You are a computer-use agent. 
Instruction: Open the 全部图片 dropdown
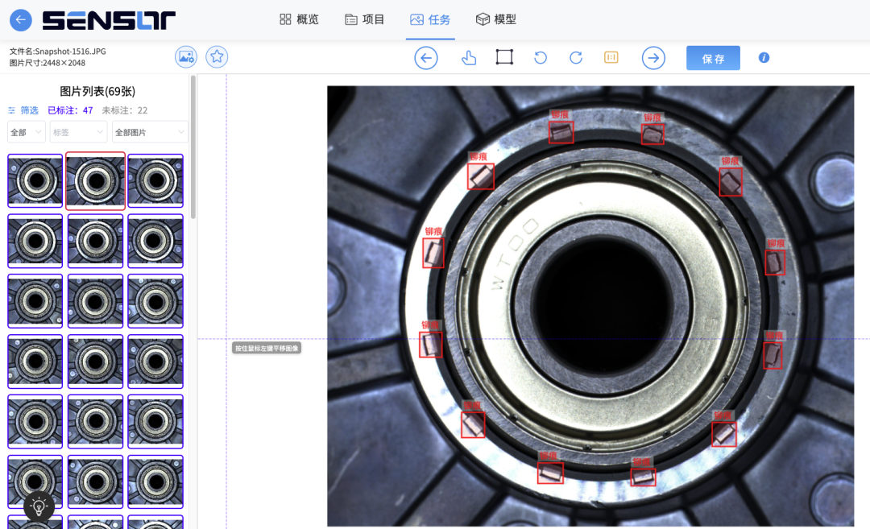(x=150, y=132)
